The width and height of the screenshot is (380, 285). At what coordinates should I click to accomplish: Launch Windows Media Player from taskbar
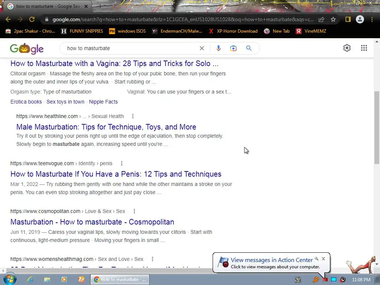point(64,280)
